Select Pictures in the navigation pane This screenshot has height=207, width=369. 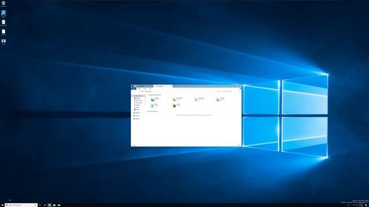tap(138, 105)
